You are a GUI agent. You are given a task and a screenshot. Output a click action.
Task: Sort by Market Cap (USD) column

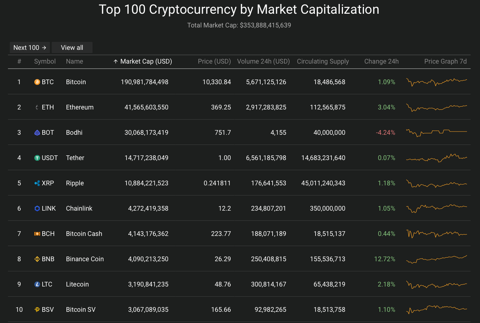[x=143, y=61]
